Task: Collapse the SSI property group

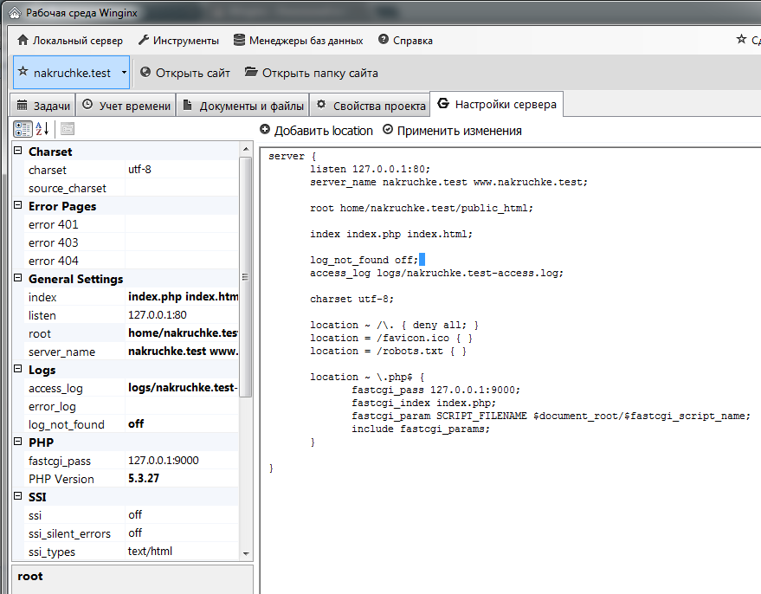Action: point(17,497)
